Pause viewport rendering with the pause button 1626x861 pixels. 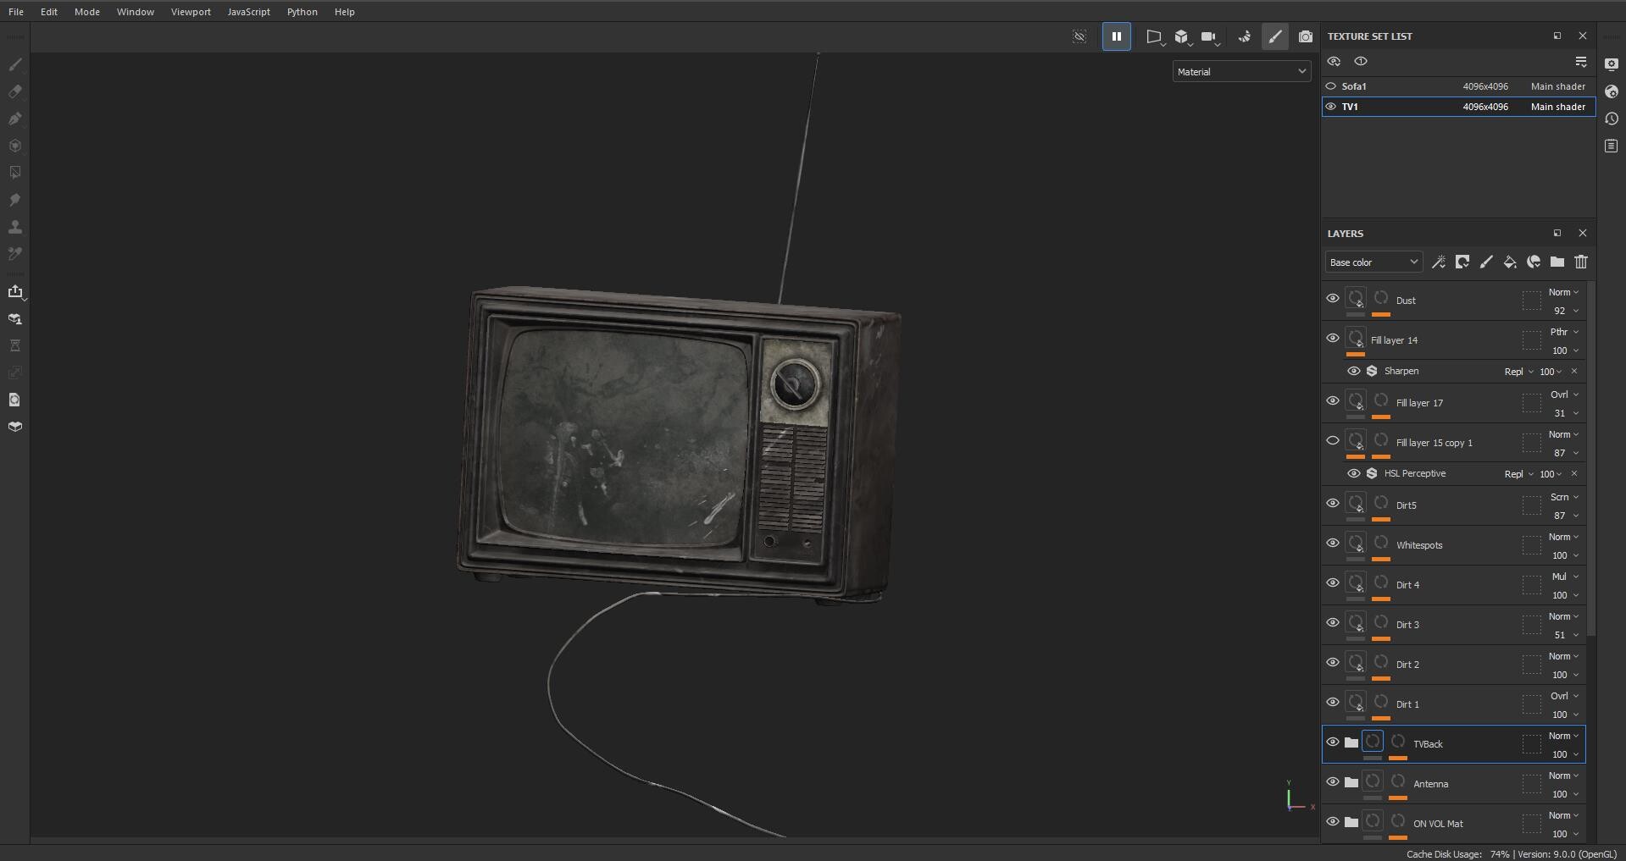1117,36
